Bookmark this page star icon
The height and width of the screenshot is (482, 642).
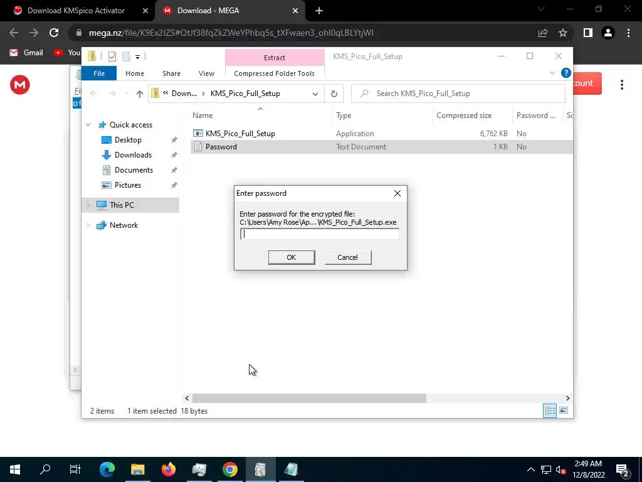563,33
